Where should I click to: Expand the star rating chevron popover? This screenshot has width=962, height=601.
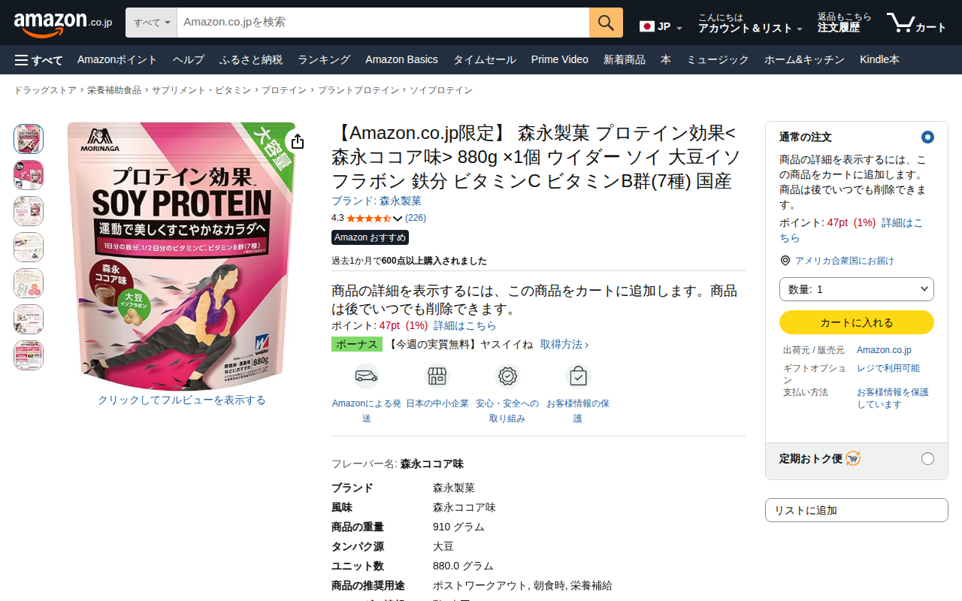pyautogui.click(x=398, y=219)
